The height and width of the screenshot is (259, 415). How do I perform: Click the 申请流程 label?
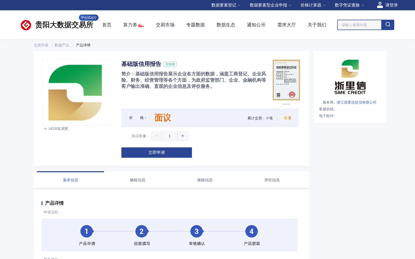tap(52, 212)
